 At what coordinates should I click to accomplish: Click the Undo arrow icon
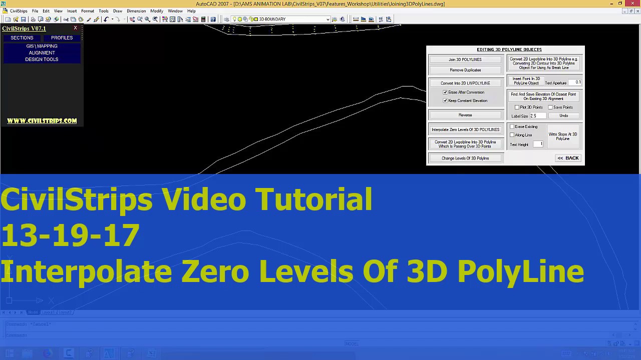[x=106, y=19]
